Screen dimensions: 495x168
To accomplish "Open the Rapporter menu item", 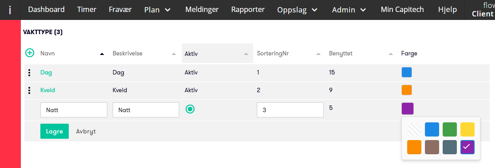I will click(x=248, y=9).
